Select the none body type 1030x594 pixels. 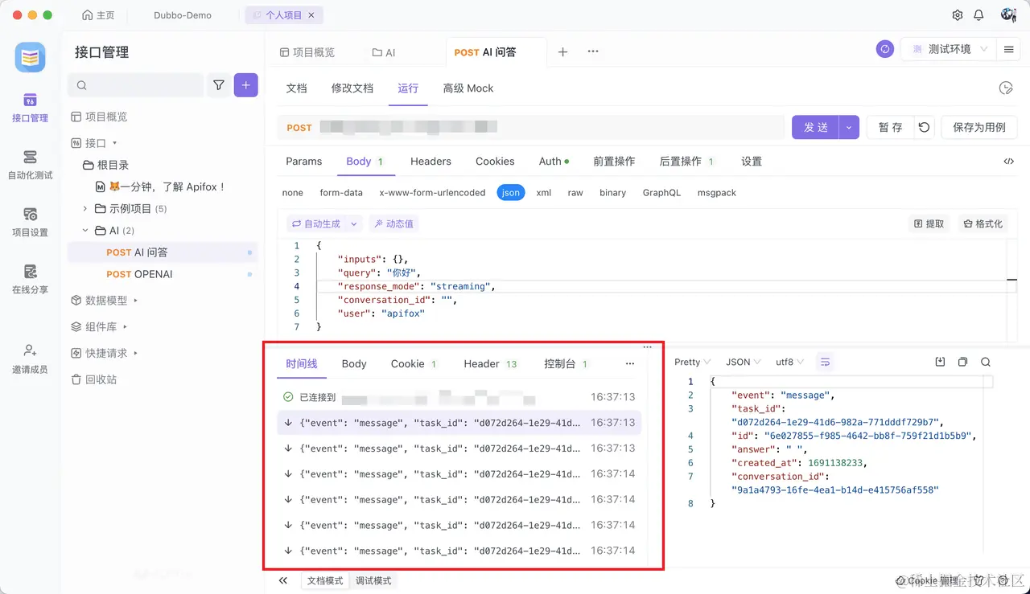point(293,193)
